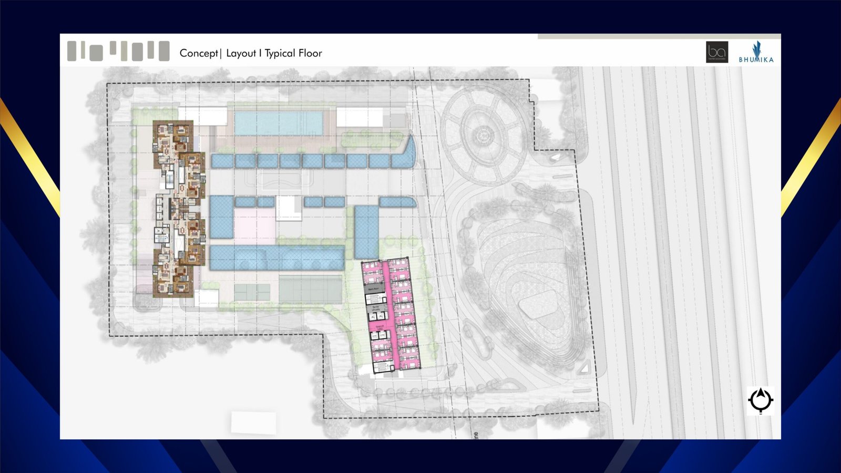
Task: Click the green sports court near podium bottom
Action: 310,290
